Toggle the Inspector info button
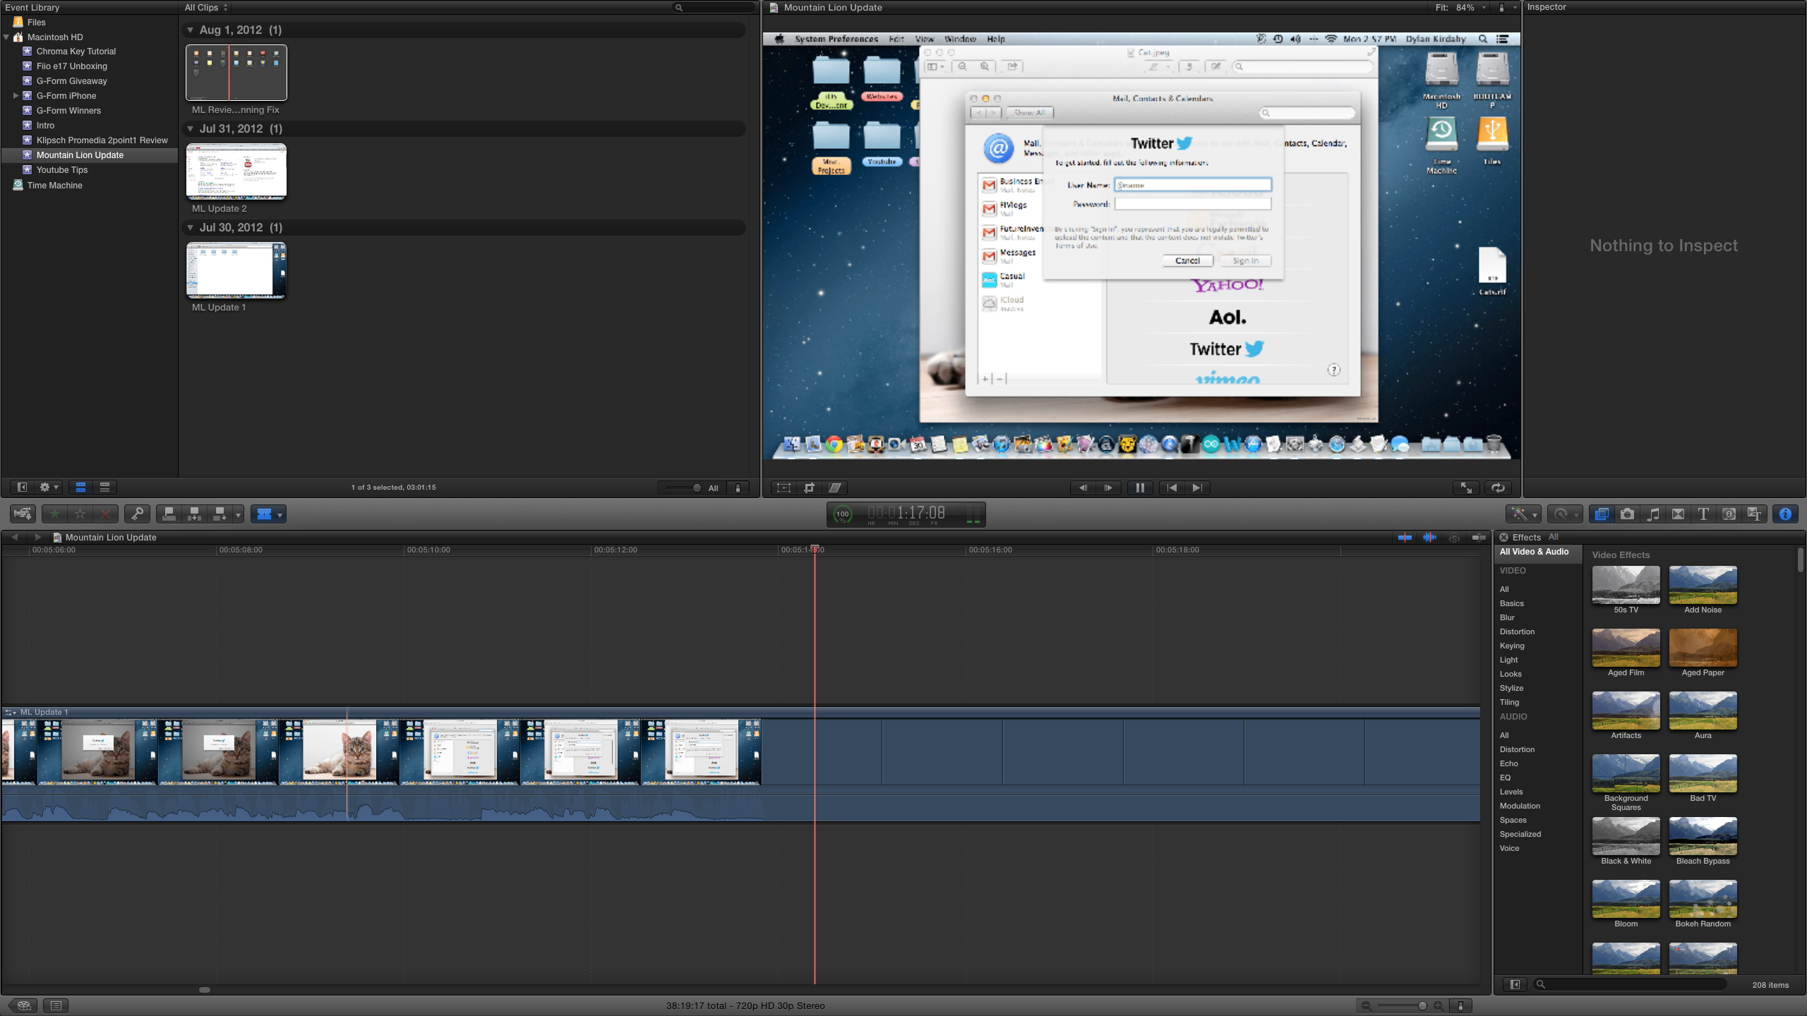Viewport: 1807px width, 1016px height. (1785, 514)
